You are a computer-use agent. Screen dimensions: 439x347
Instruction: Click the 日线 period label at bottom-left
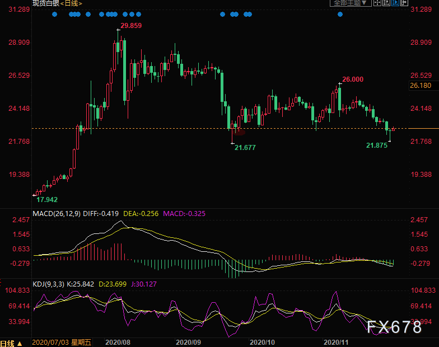point(7,343)
